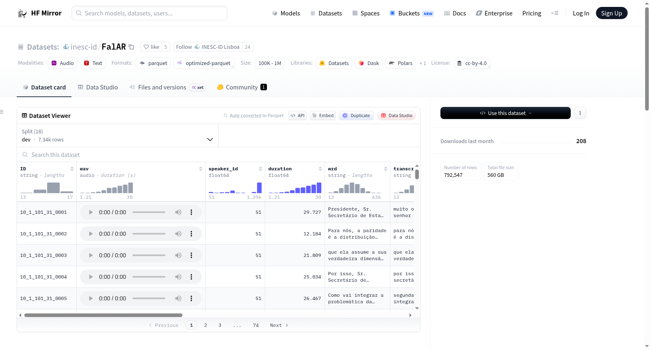This screenshot has width=650, height=350.
Task: Follow INESC-ID Lisboa
Action: [x=208, y=47]
